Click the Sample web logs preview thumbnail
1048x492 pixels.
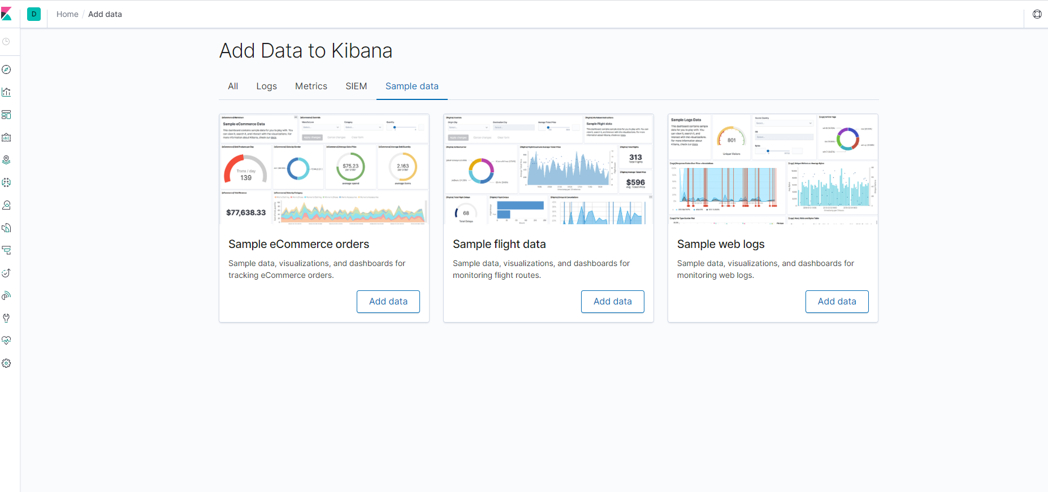click(x=773, y=169)
